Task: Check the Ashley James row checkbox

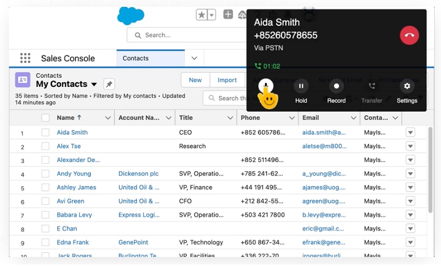Action: click(45, 187)
